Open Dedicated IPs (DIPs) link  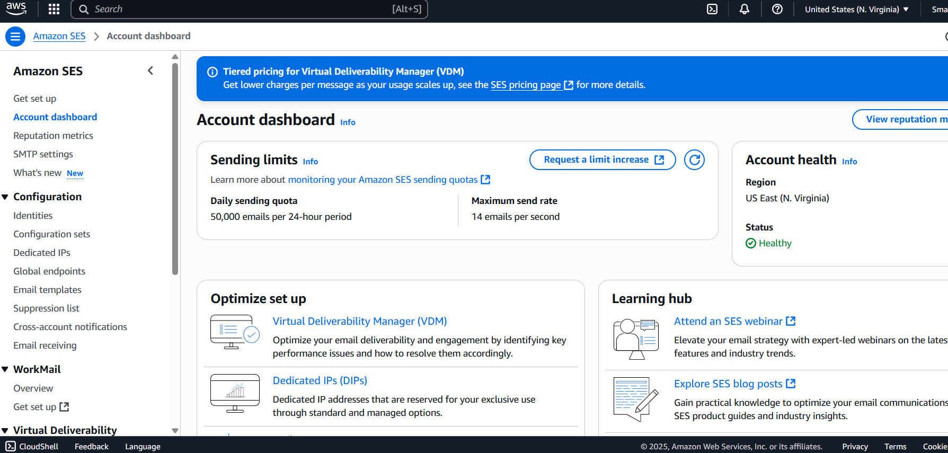[320, 380]
